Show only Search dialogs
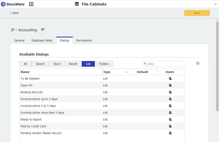 [x=40, y=64]
